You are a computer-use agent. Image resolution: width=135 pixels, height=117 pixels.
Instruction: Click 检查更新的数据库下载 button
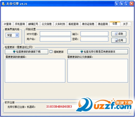pyautogui.click(x=26, y=52)
